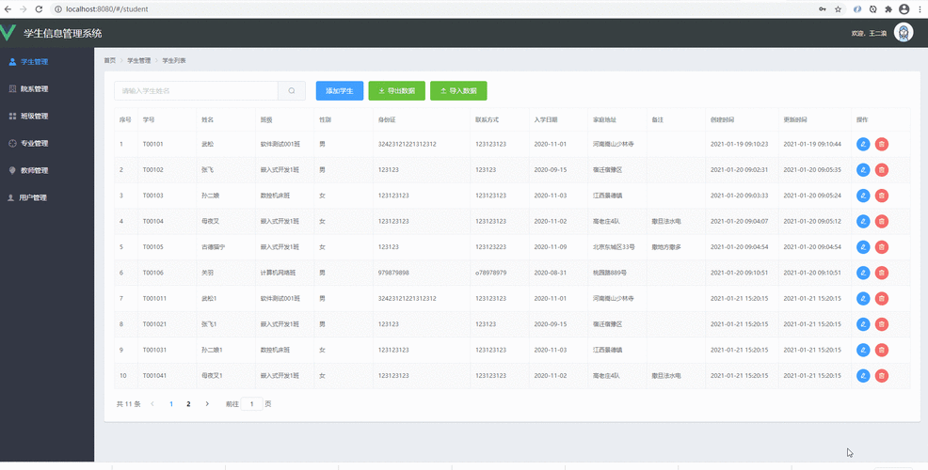Delete the student T001011 row
The width and height of the screenshot is (928, 470).
881,298
